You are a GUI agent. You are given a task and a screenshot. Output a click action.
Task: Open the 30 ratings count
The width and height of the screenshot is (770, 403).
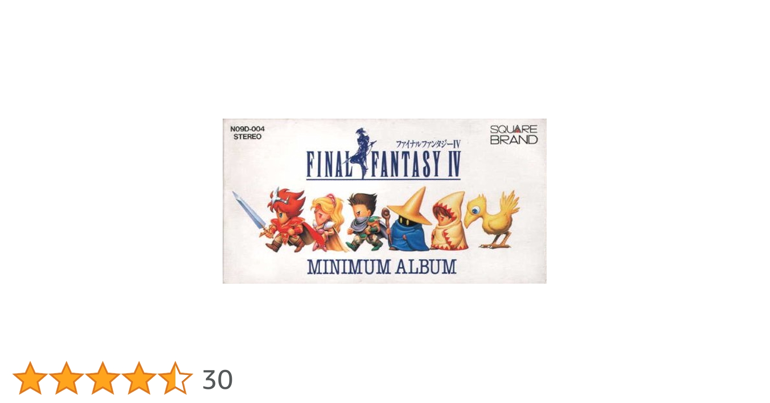[218, 380]
